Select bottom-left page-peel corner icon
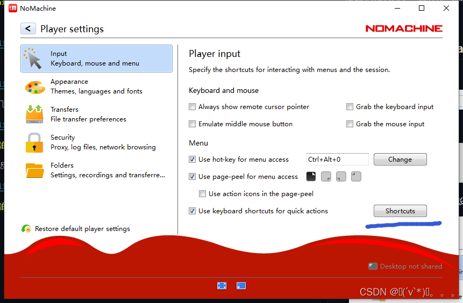Viewport: 463px width, 303px height. coord(341,176)
